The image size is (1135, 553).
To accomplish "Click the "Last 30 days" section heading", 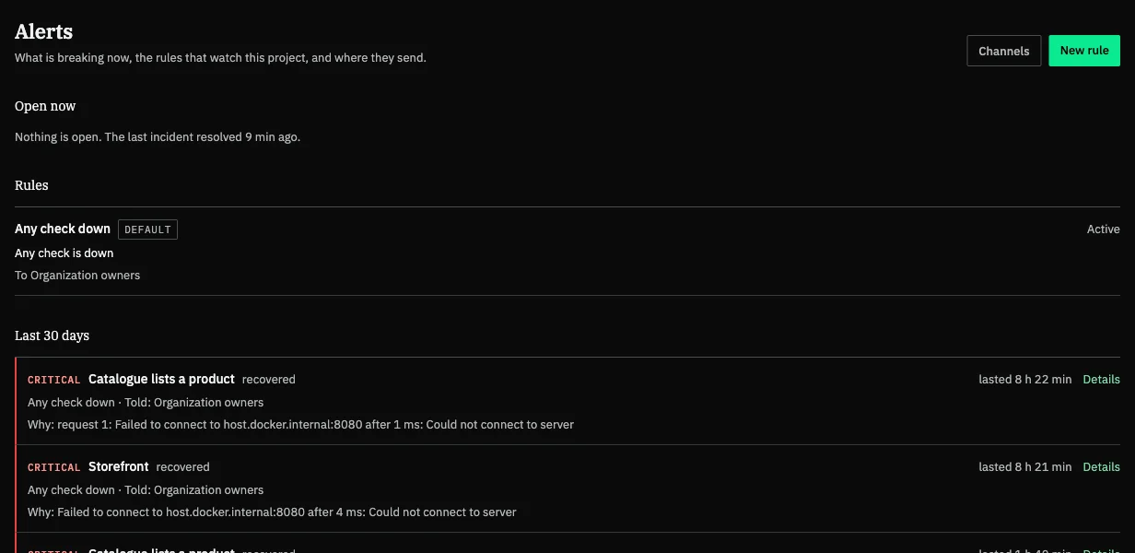I will click(x=52, y=335).
